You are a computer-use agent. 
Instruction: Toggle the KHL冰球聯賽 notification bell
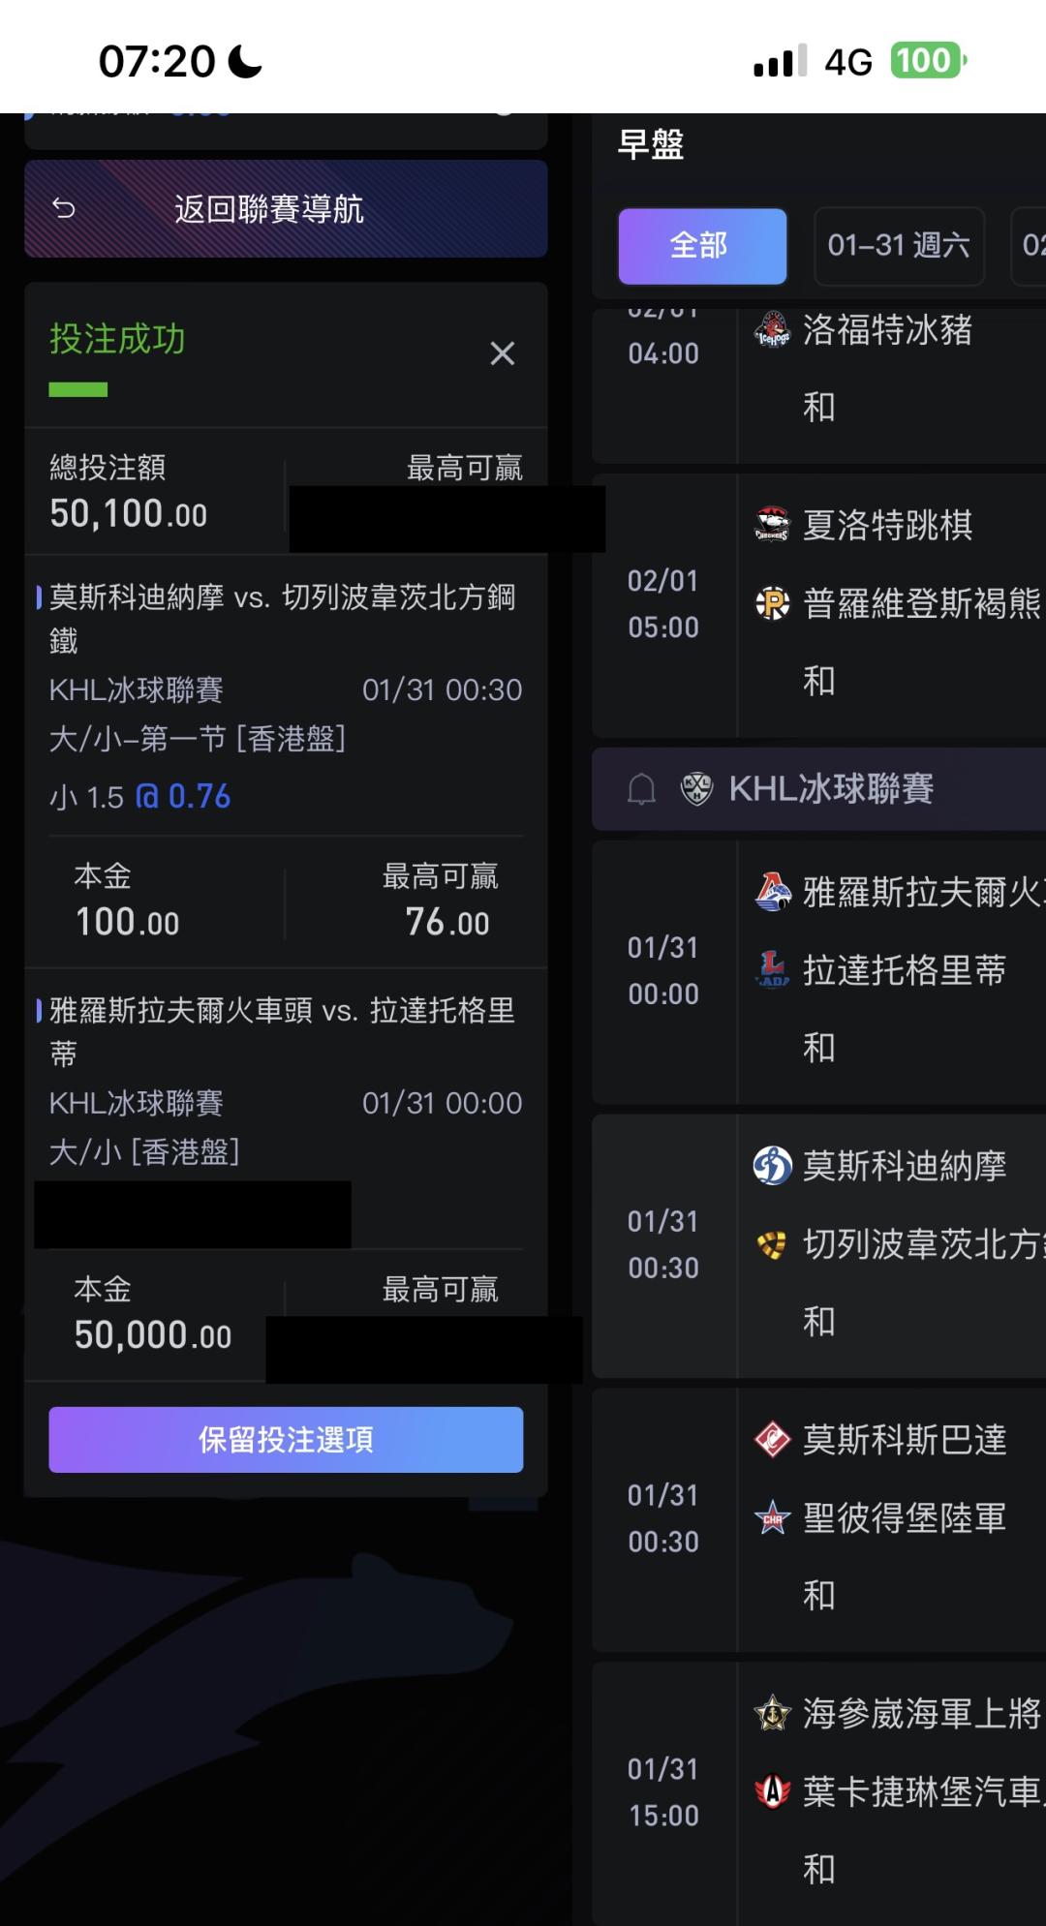click(x=641, y=789)
